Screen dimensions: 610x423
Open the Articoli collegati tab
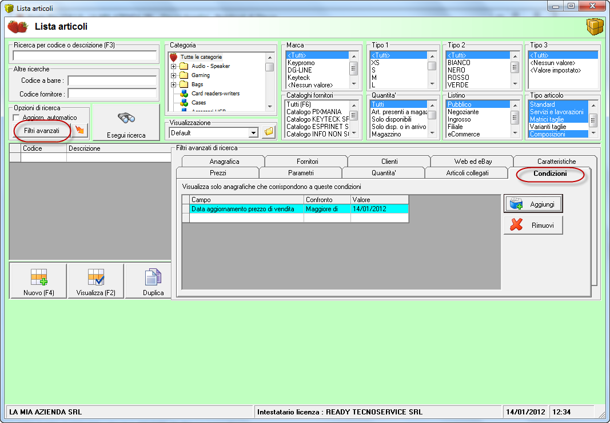[467, 173]
